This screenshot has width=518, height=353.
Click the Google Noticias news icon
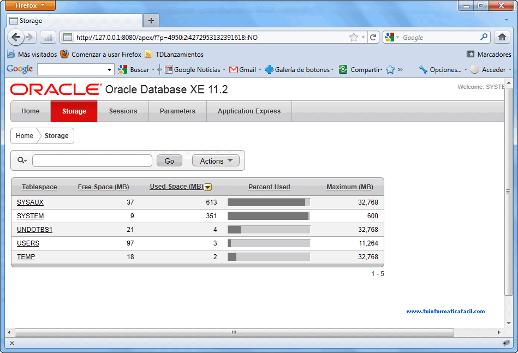[x=169, y=69]
